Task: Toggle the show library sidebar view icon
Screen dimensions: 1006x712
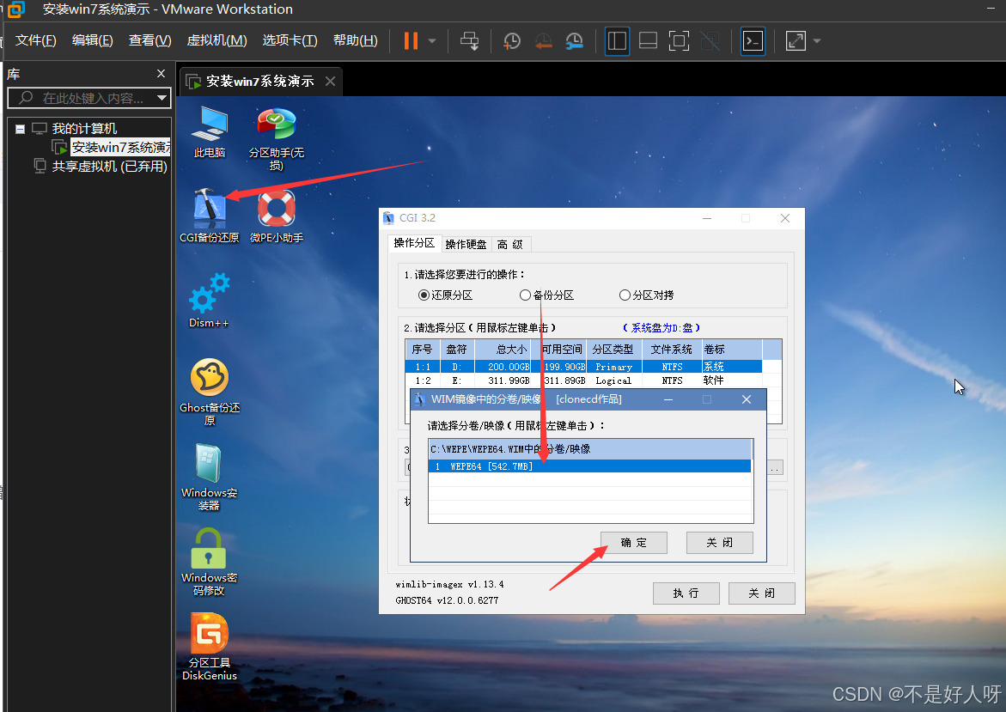Action: coord(617,41)
